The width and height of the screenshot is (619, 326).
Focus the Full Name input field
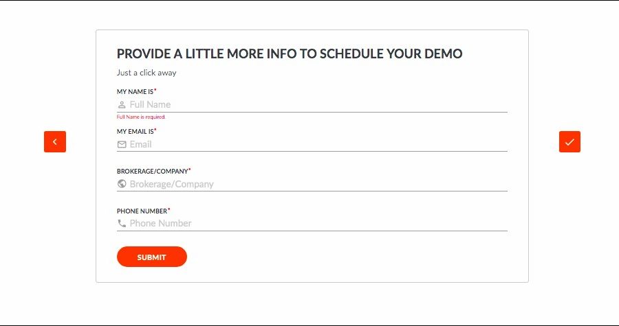pyautogui.click(x=316, y=105)
